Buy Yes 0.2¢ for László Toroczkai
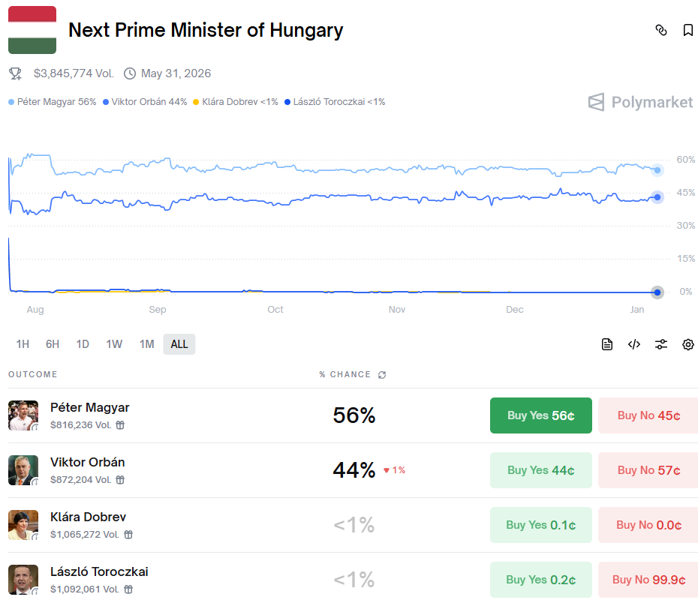 (540, 580)
